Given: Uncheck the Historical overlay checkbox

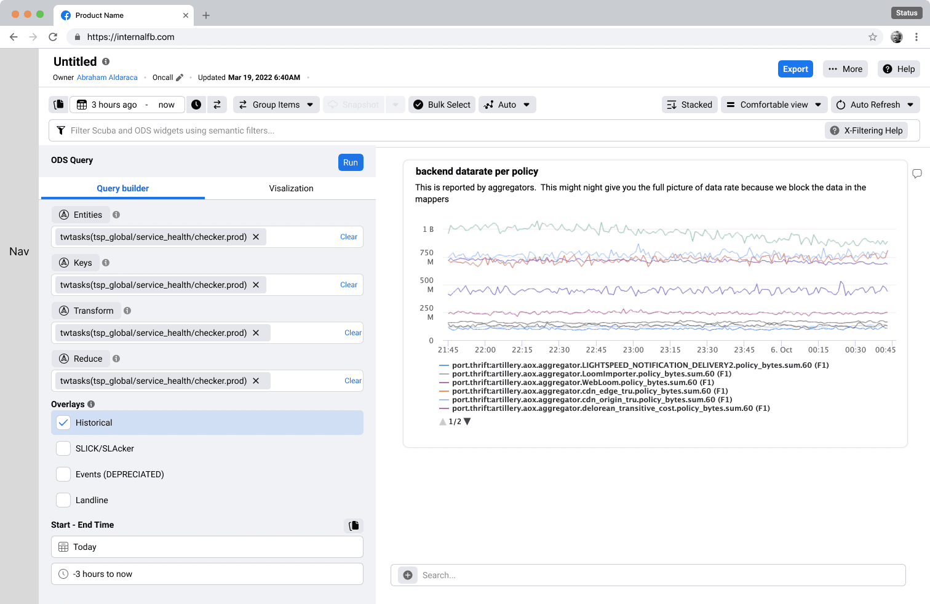Looking at the screenshot, I should click(x=63, y=423).
